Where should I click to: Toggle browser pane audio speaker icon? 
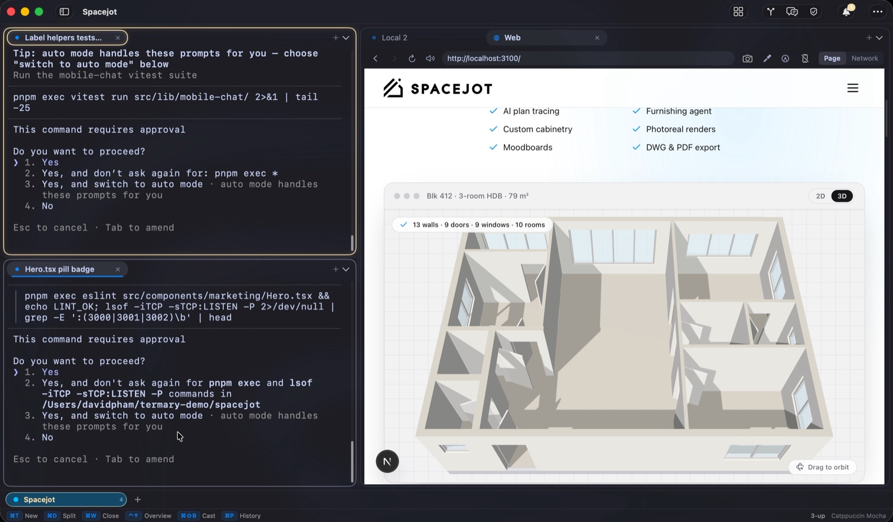click(430, 59)
